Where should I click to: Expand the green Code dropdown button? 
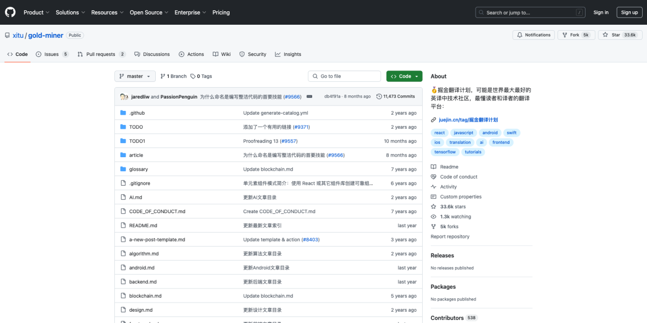[404, 76]
